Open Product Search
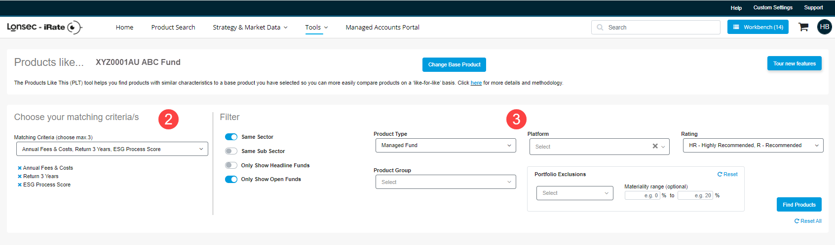This screenshot has height=245, width=835. [173, 27]
